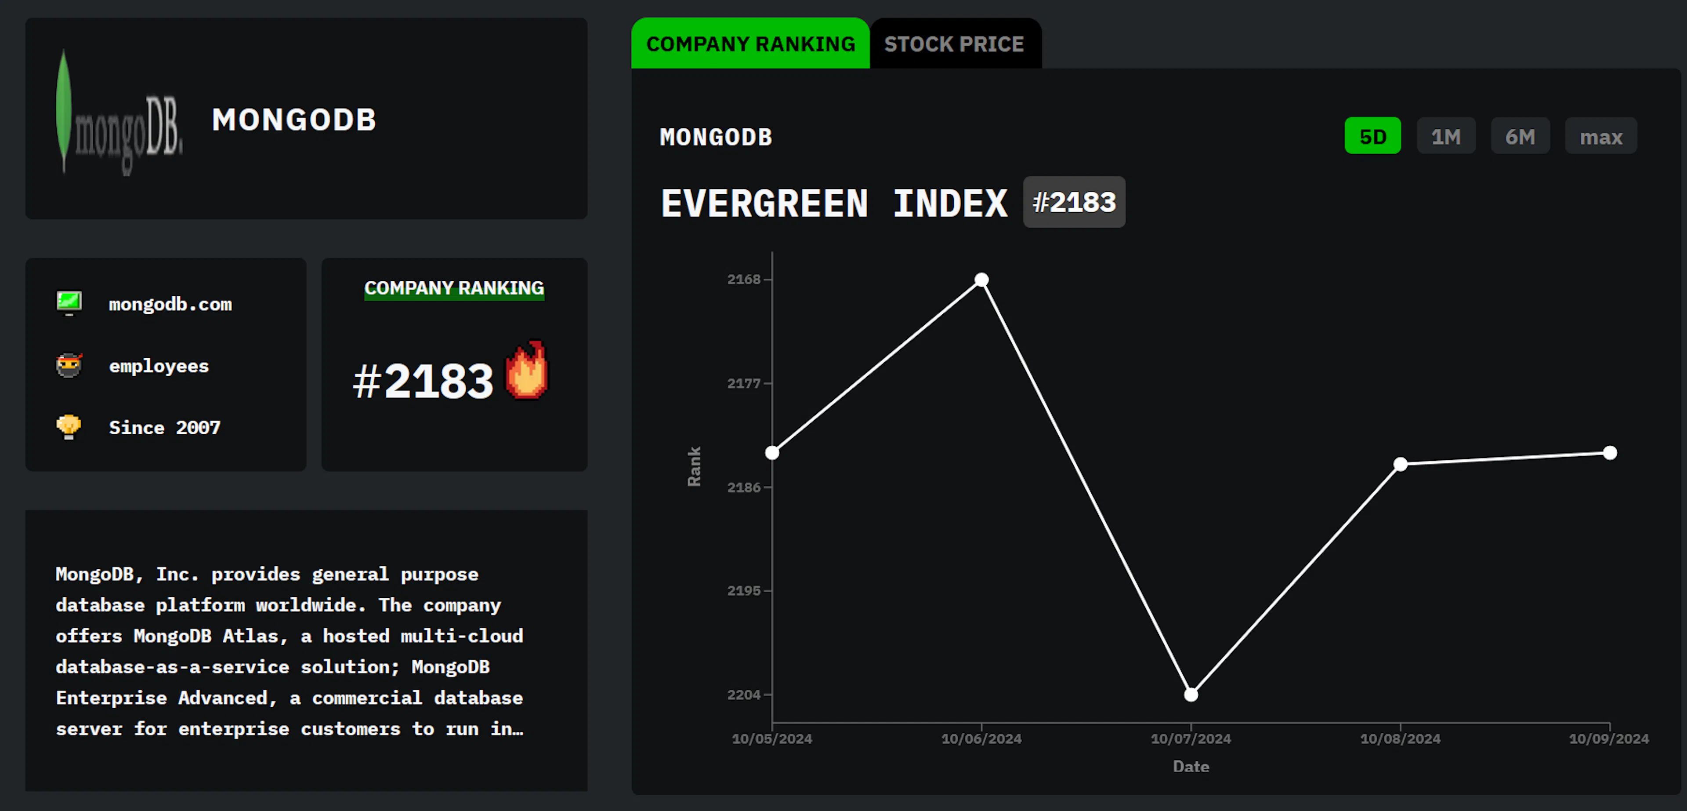Click the large #2183 ranking number
This screenshot has width=1687, height=811.
(x=422, y=381)
